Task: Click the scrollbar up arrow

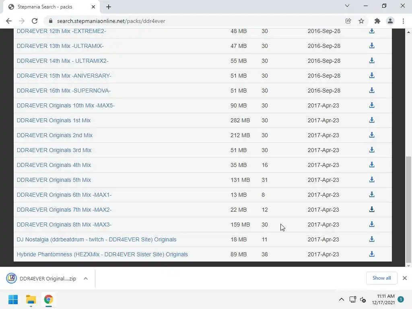Action: (408, 32)
